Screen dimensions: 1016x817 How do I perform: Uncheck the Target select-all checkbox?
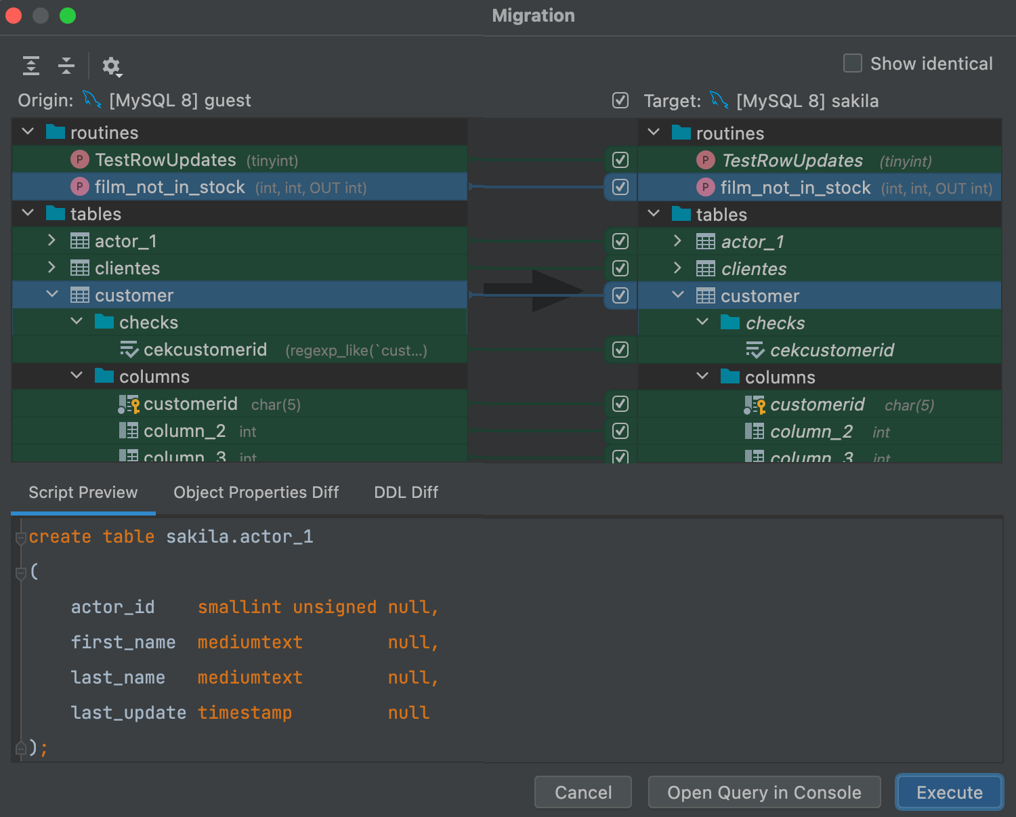(x=620, y=100)
